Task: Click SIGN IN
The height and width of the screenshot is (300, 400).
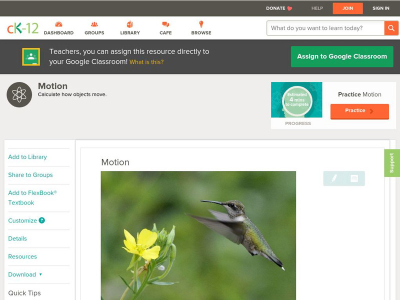Action: 381,8
